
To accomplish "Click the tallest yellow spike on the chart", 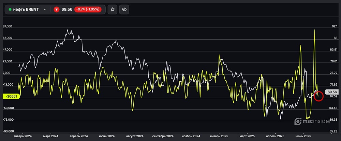I will coord(314,31).
